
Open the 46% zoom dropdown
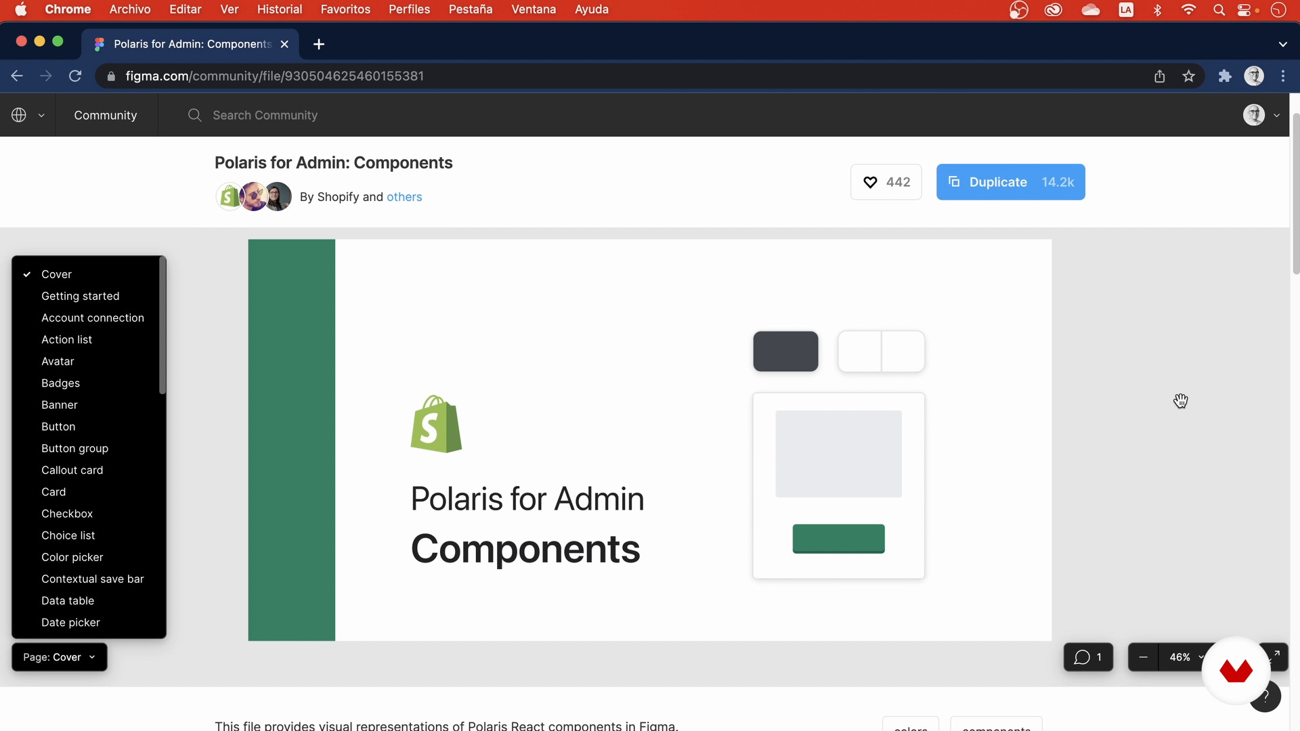1186,657
